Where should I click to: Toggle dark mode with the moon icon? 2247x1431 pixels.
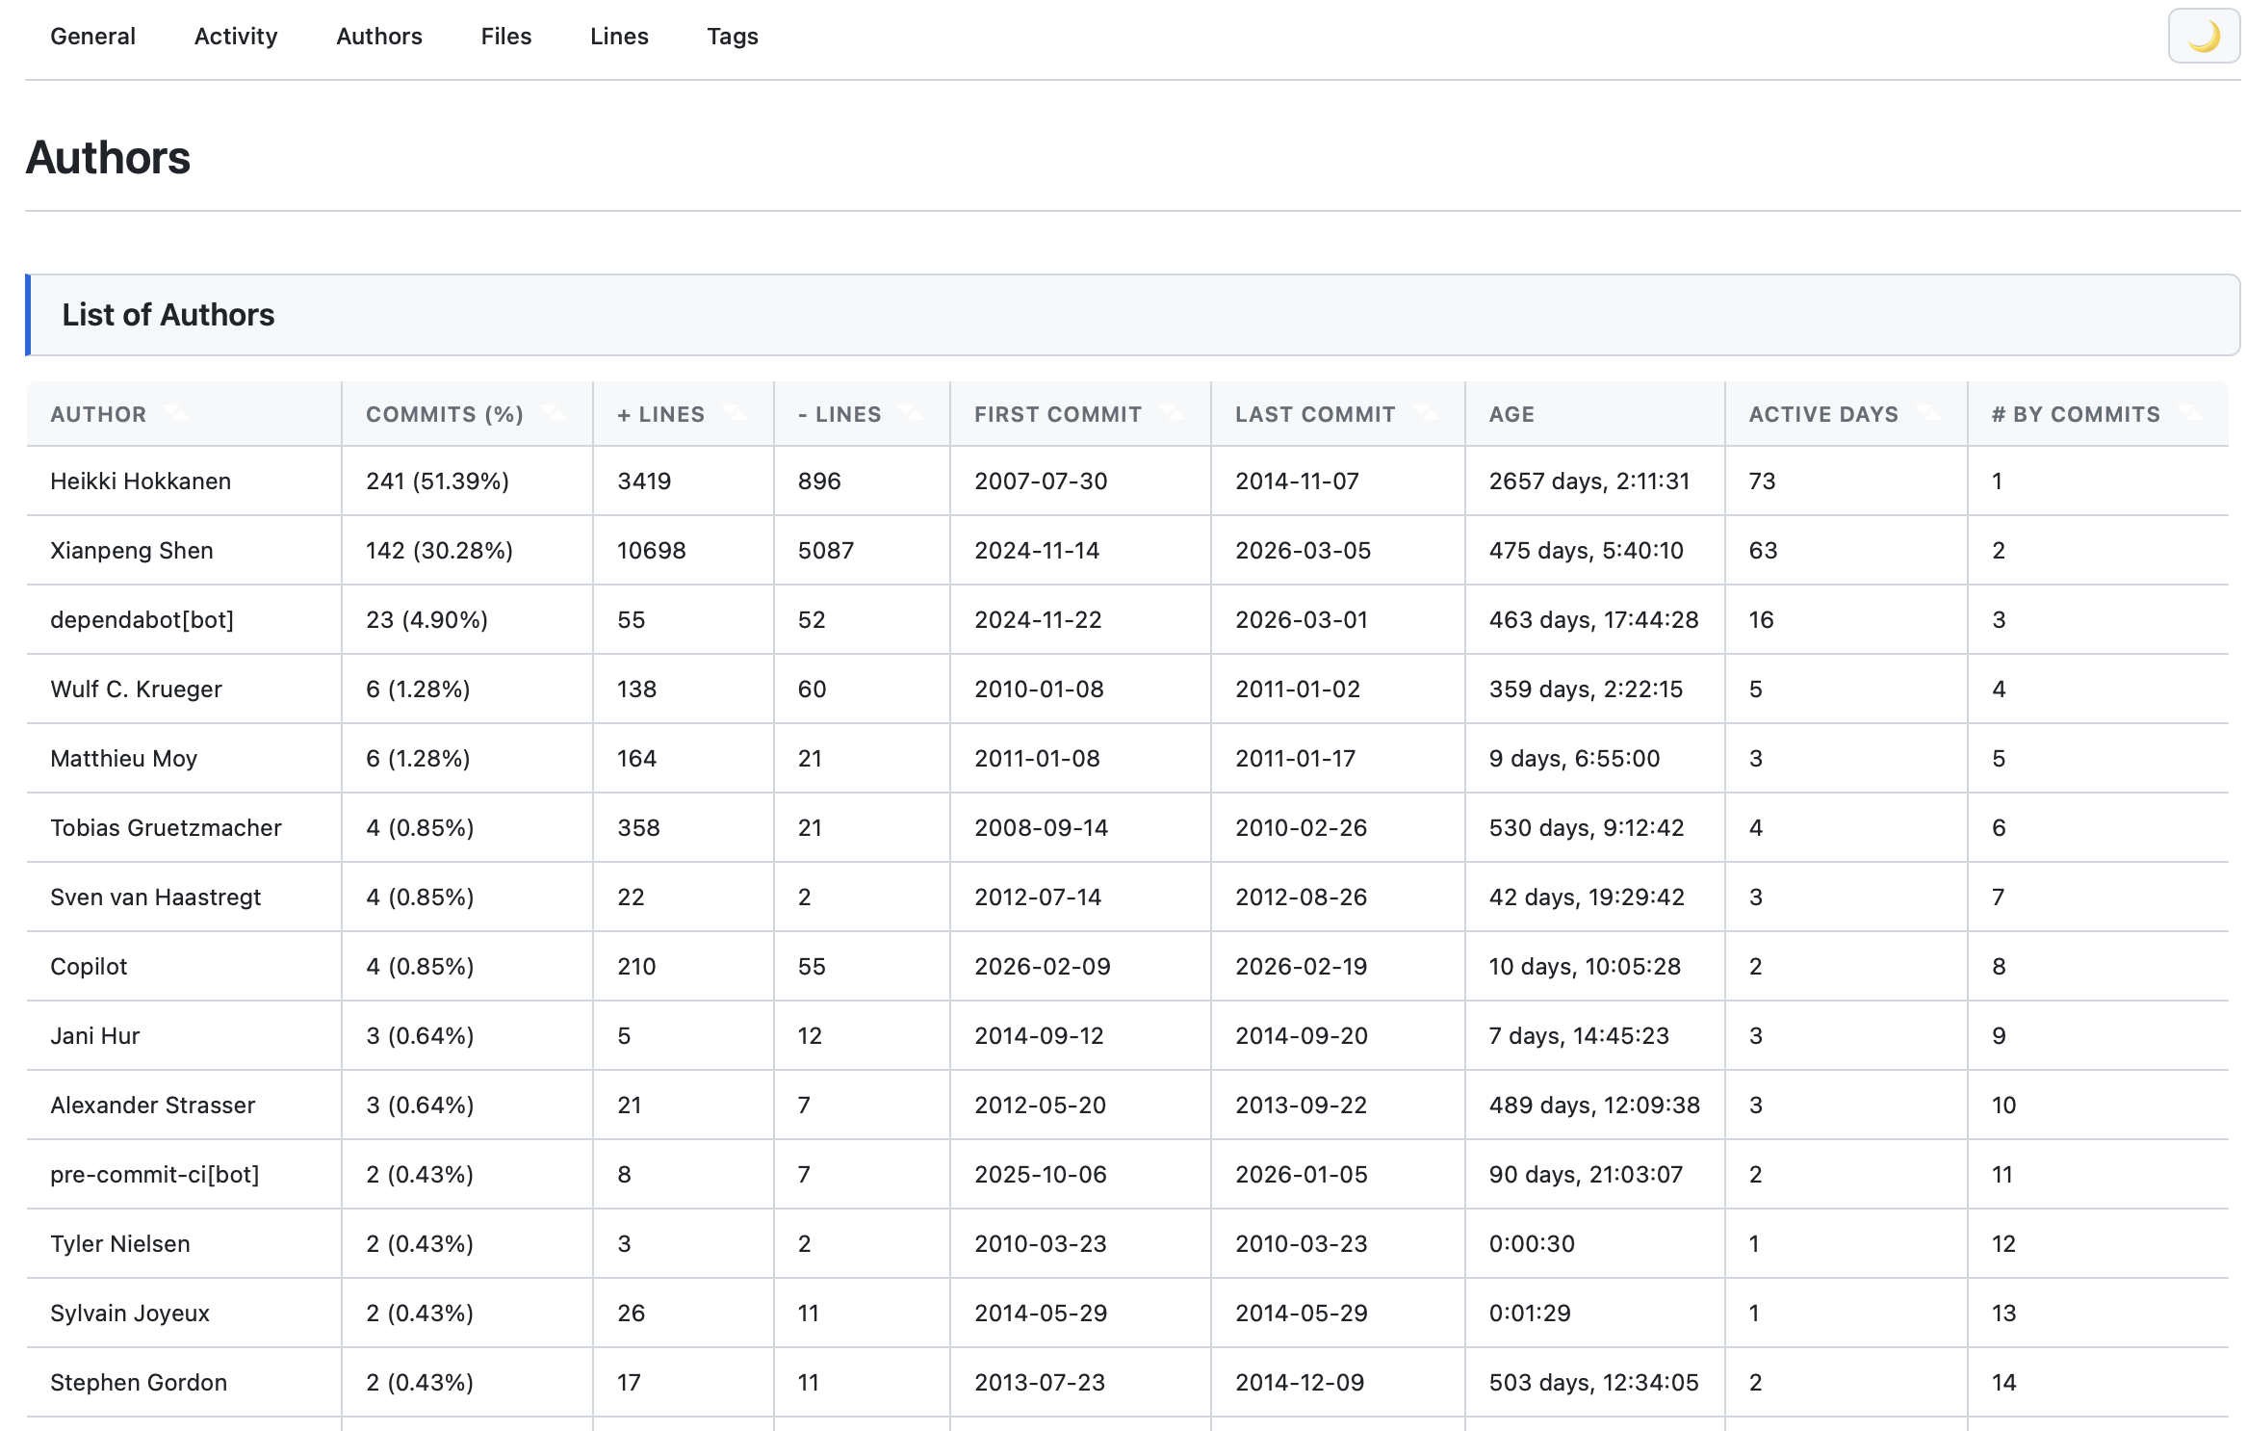2203,37
